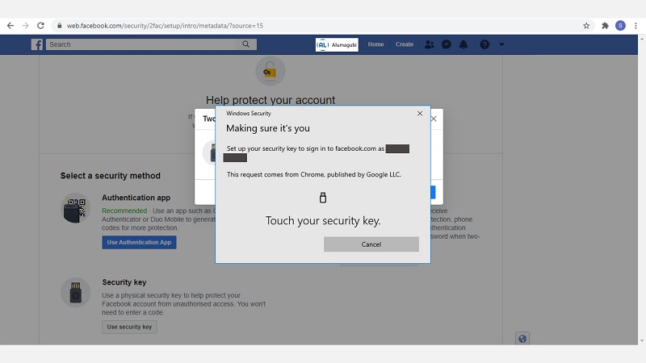
Task: Click the browser forward arrow
Action: pyautogui.click(x=26, y=26)
